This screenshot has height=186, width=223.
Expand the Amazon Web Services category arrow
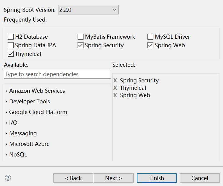coord(6,91)
